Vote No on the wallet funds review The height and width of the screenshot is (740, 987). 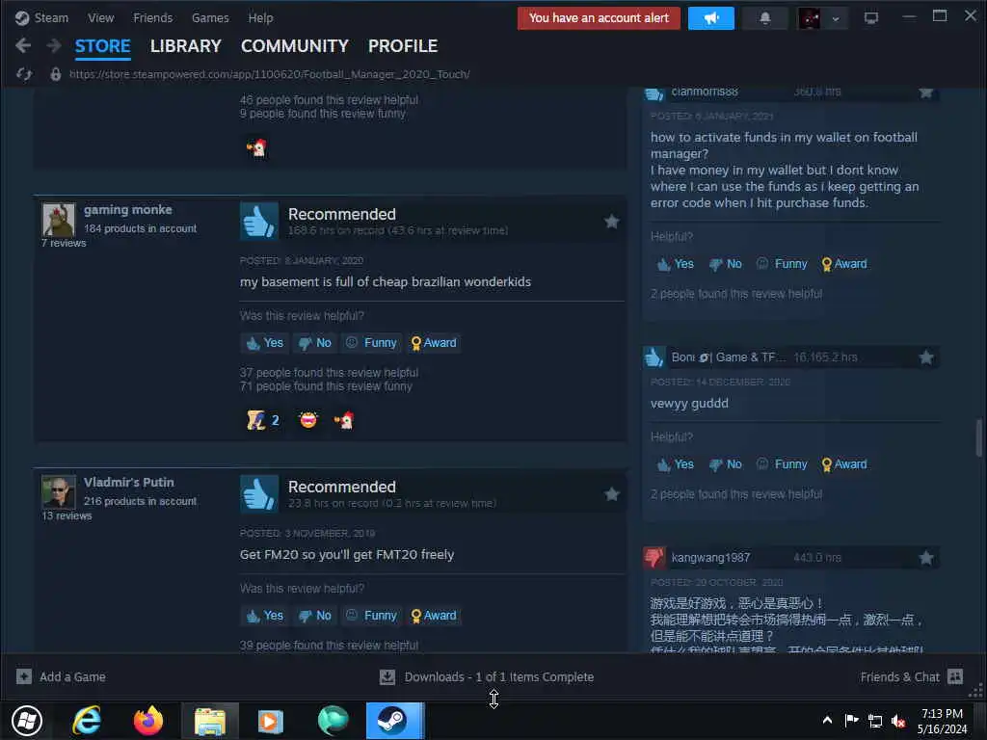pos(726,264)
